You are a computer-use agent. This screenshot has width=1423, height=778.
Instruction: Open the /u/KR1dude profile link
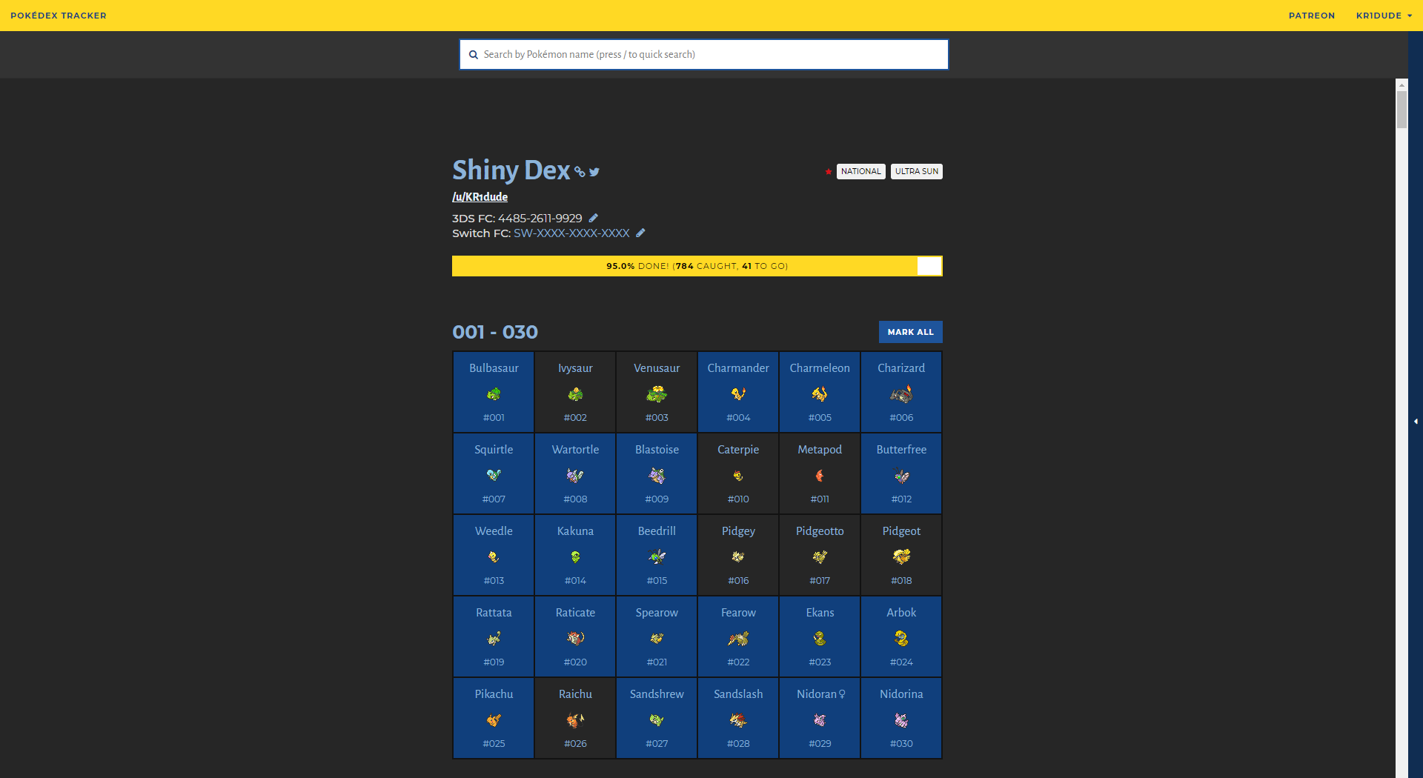tap(480, 196)
